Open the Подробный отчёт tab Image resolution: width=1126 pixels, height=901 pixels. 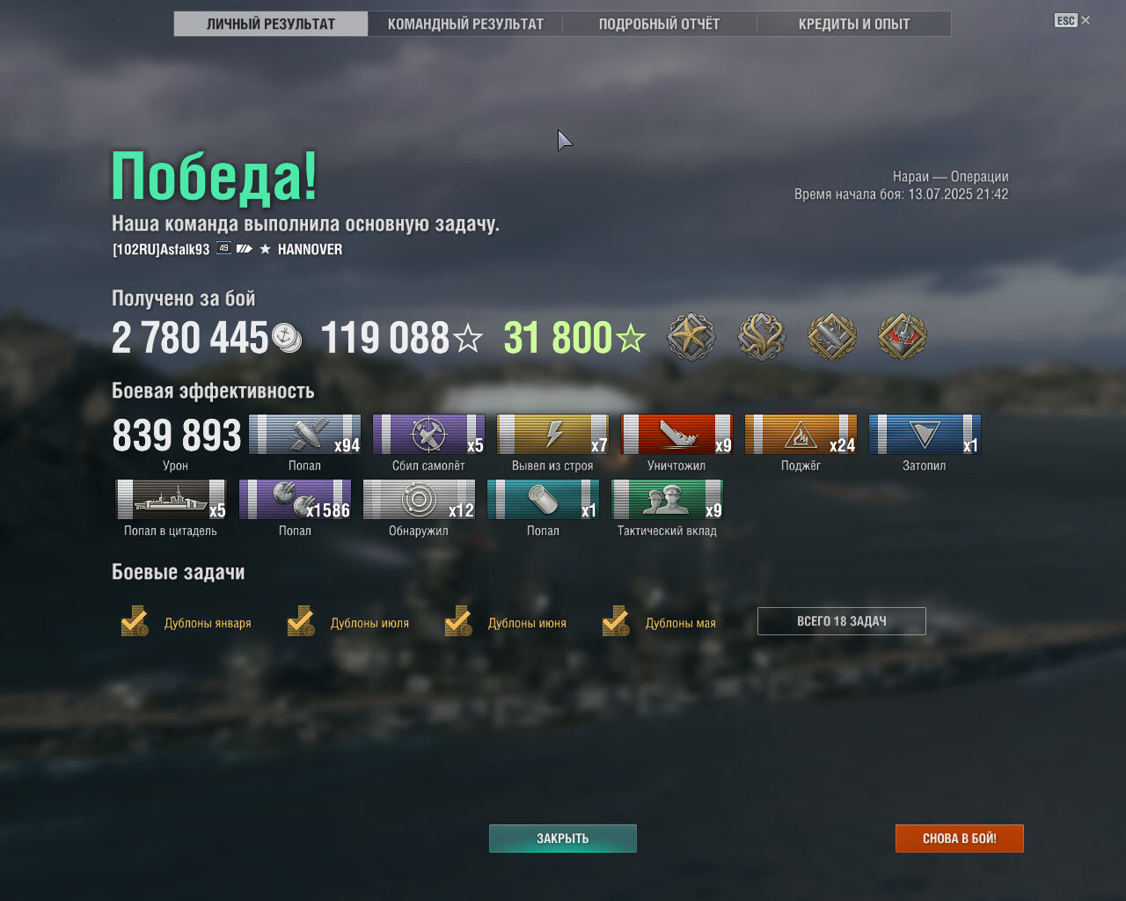pos(659,24)
